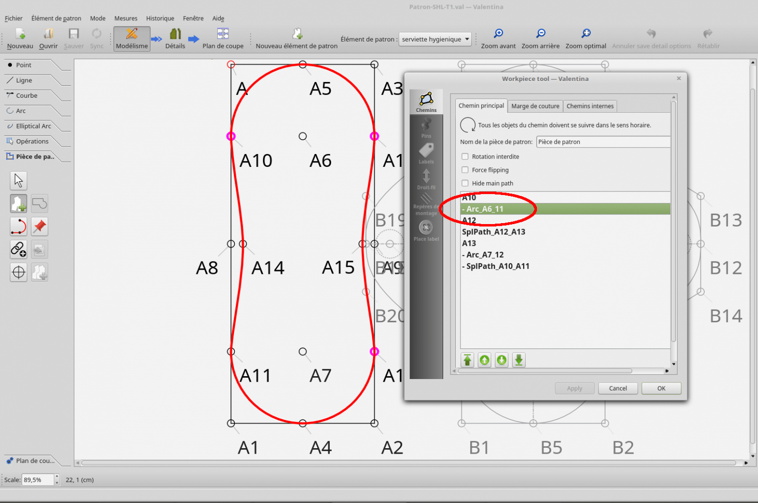The image size is (758, 503).
Task: Select the red pin tool icon
Action: coord(39,227)
